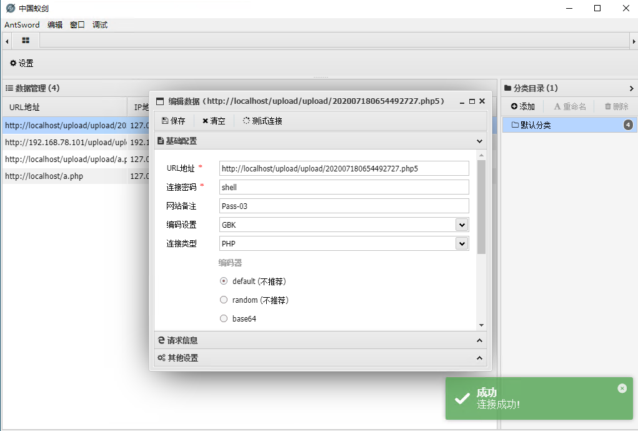
Task: Click the tab bar right arrow
Action: point(634,41)
